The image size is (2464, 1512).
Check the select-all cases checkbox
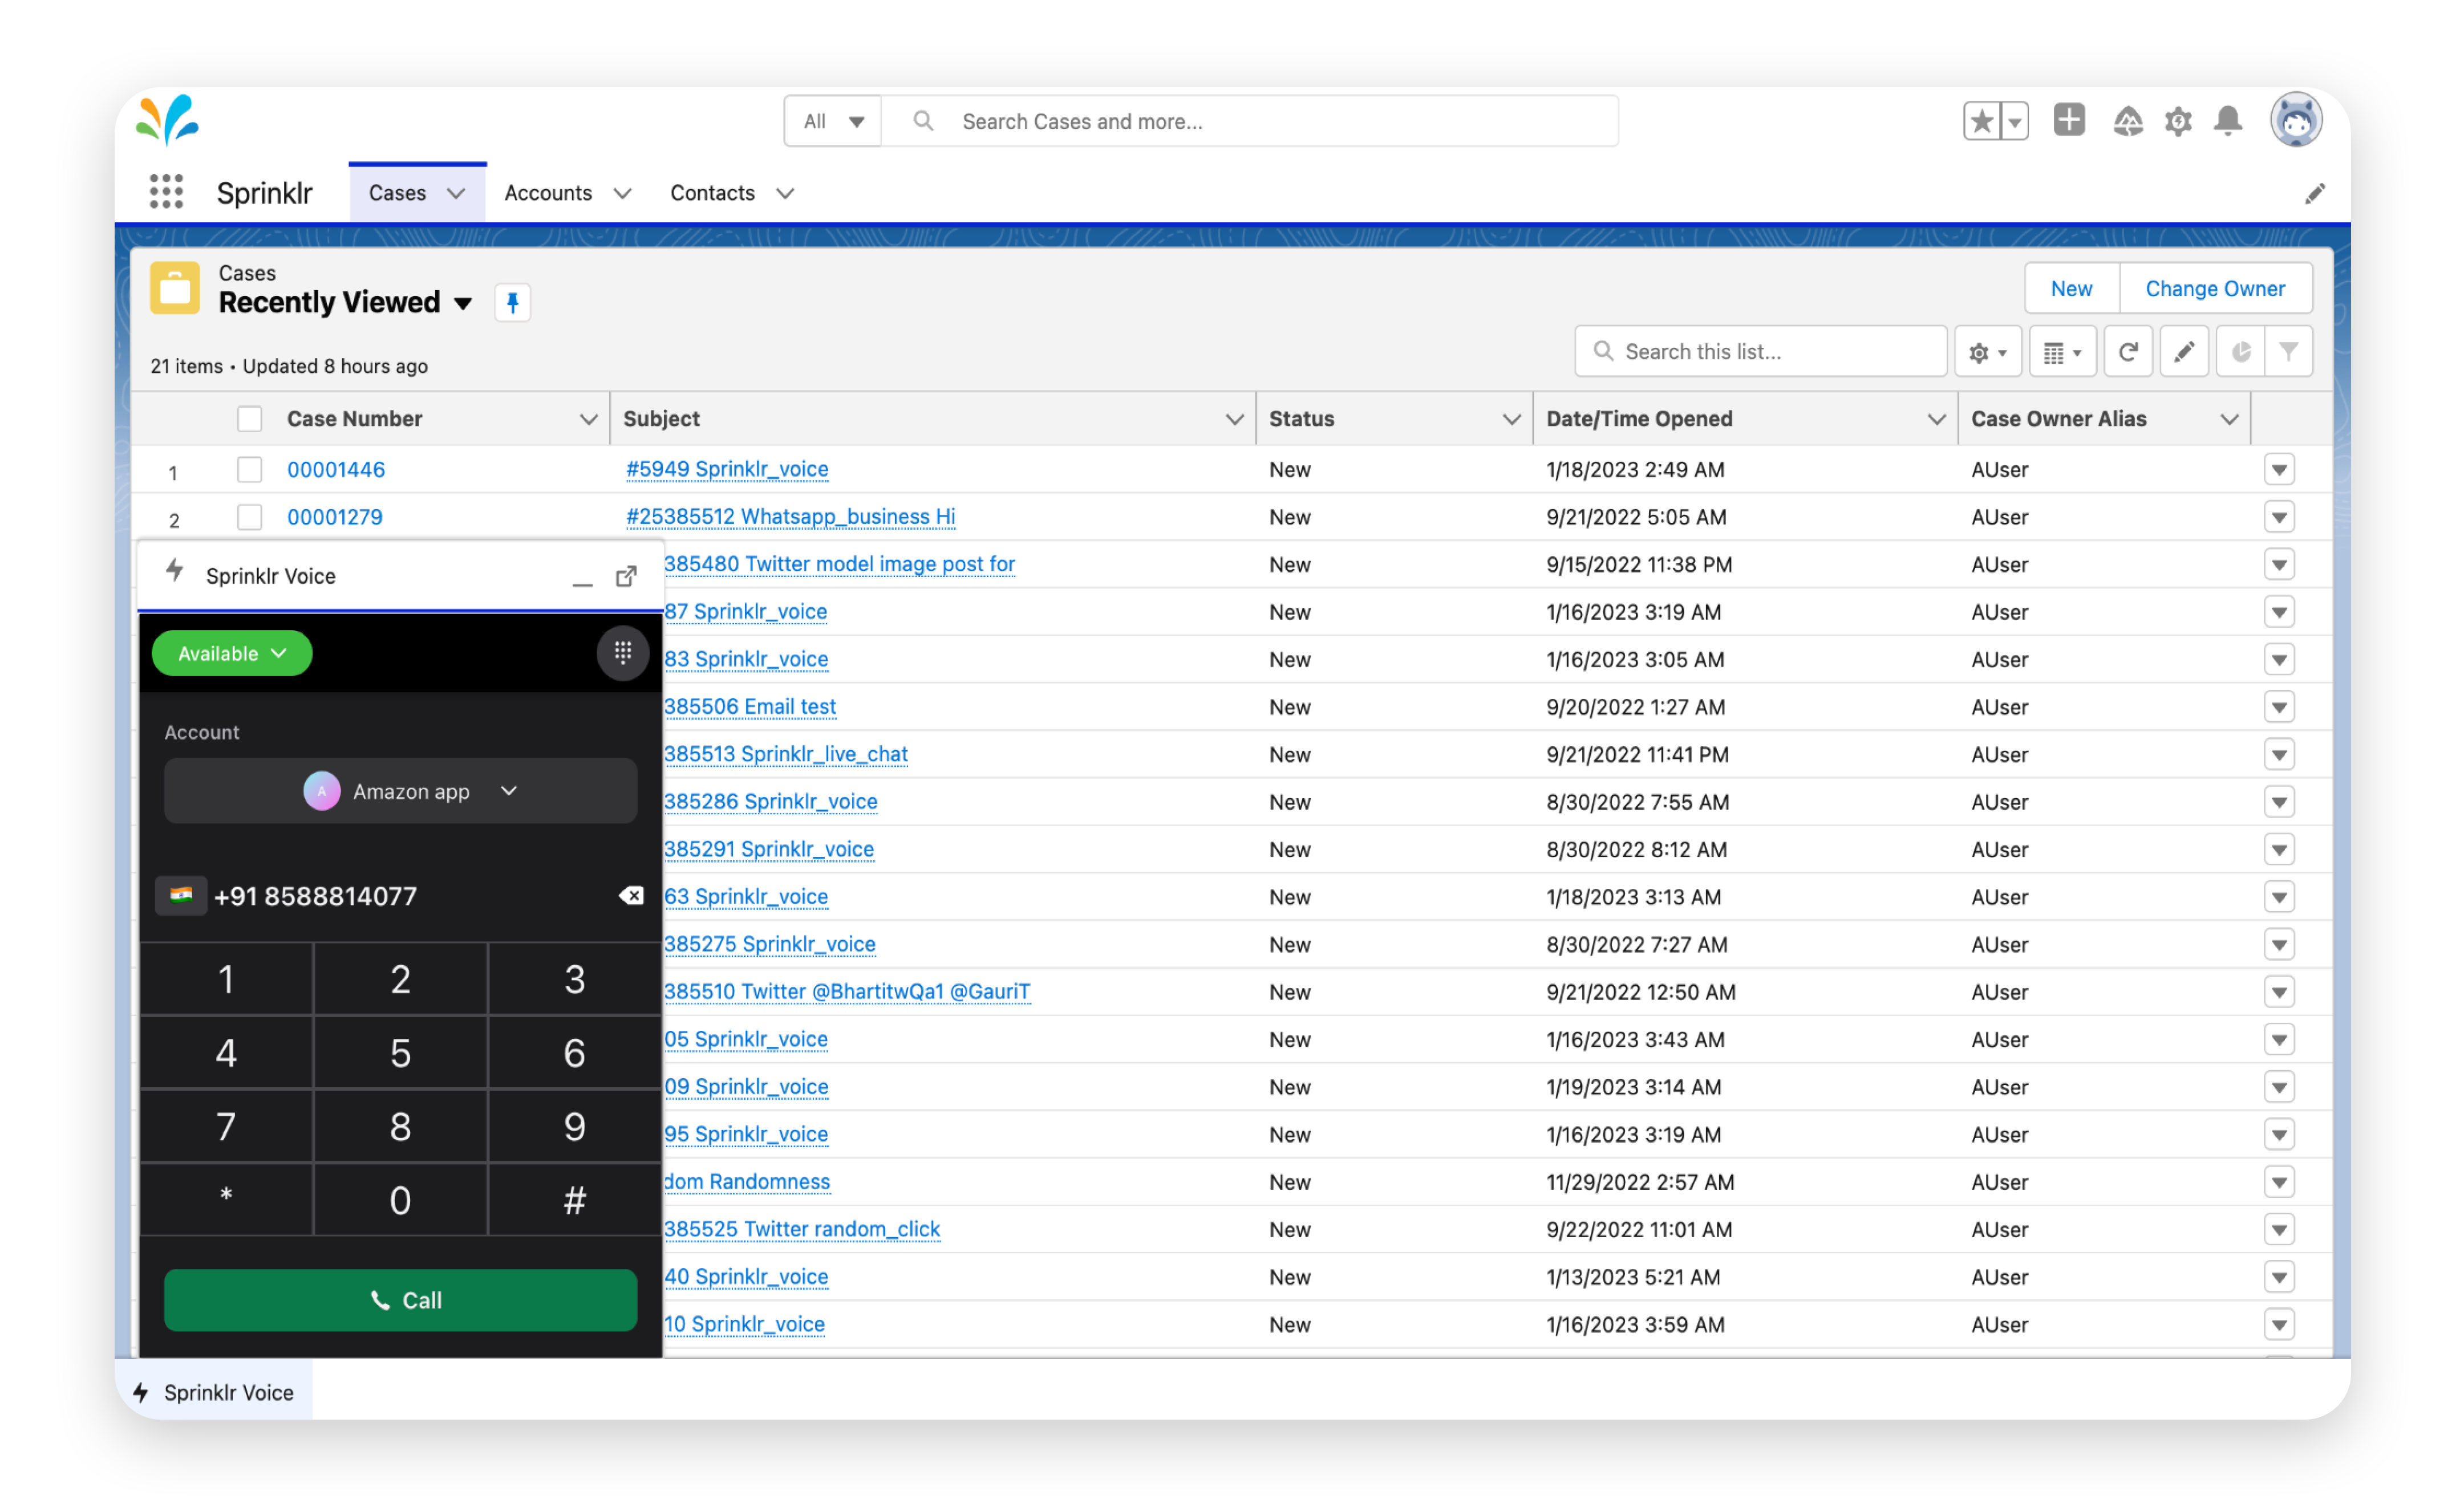[249, 418]
